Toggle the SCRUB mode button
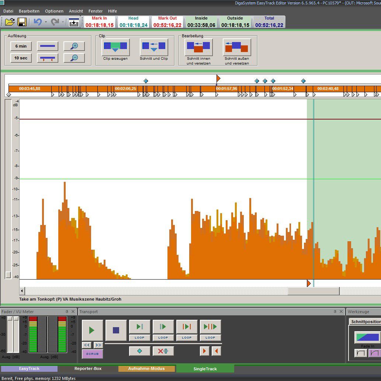 tap(92, 354)
